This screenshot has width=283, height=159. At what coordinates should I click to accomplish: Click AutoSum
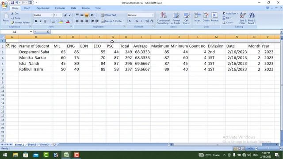point(229,14)
